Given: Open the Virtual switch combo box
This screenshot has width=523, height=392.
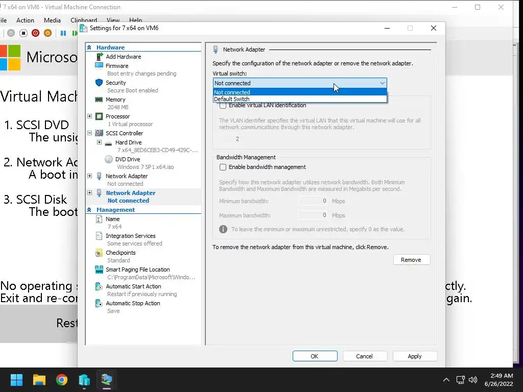Looking at the screenshot, I should [300, 83].
